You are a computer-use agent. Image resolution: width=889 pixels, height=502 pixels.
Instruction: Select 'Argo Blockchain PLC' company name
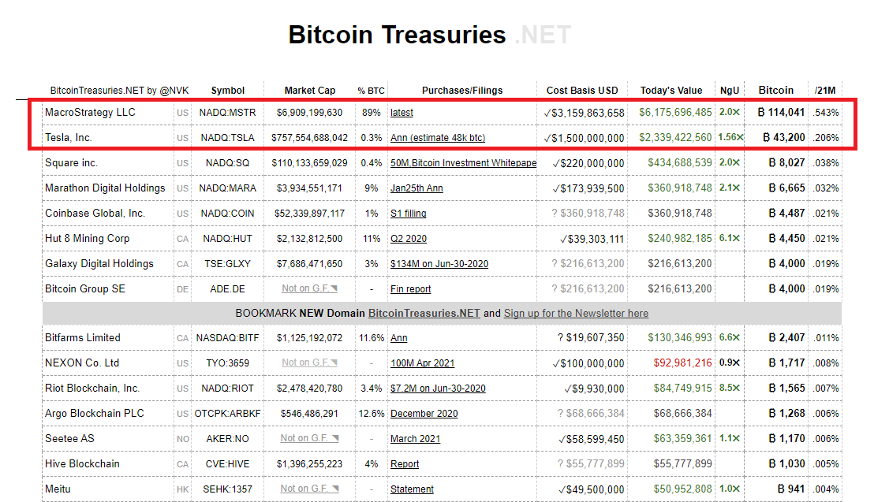point(95,413)
